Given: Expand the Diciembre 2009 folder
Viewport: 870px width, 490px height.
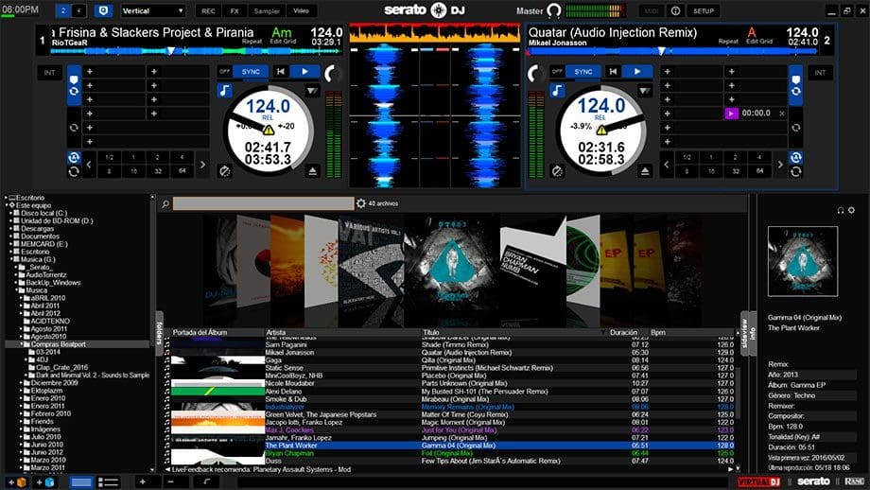Looking at the screenshot, I should click(22, 383).
